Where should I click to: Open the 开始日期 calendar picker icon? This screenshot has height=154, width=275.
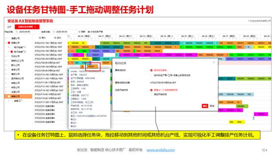17,32
